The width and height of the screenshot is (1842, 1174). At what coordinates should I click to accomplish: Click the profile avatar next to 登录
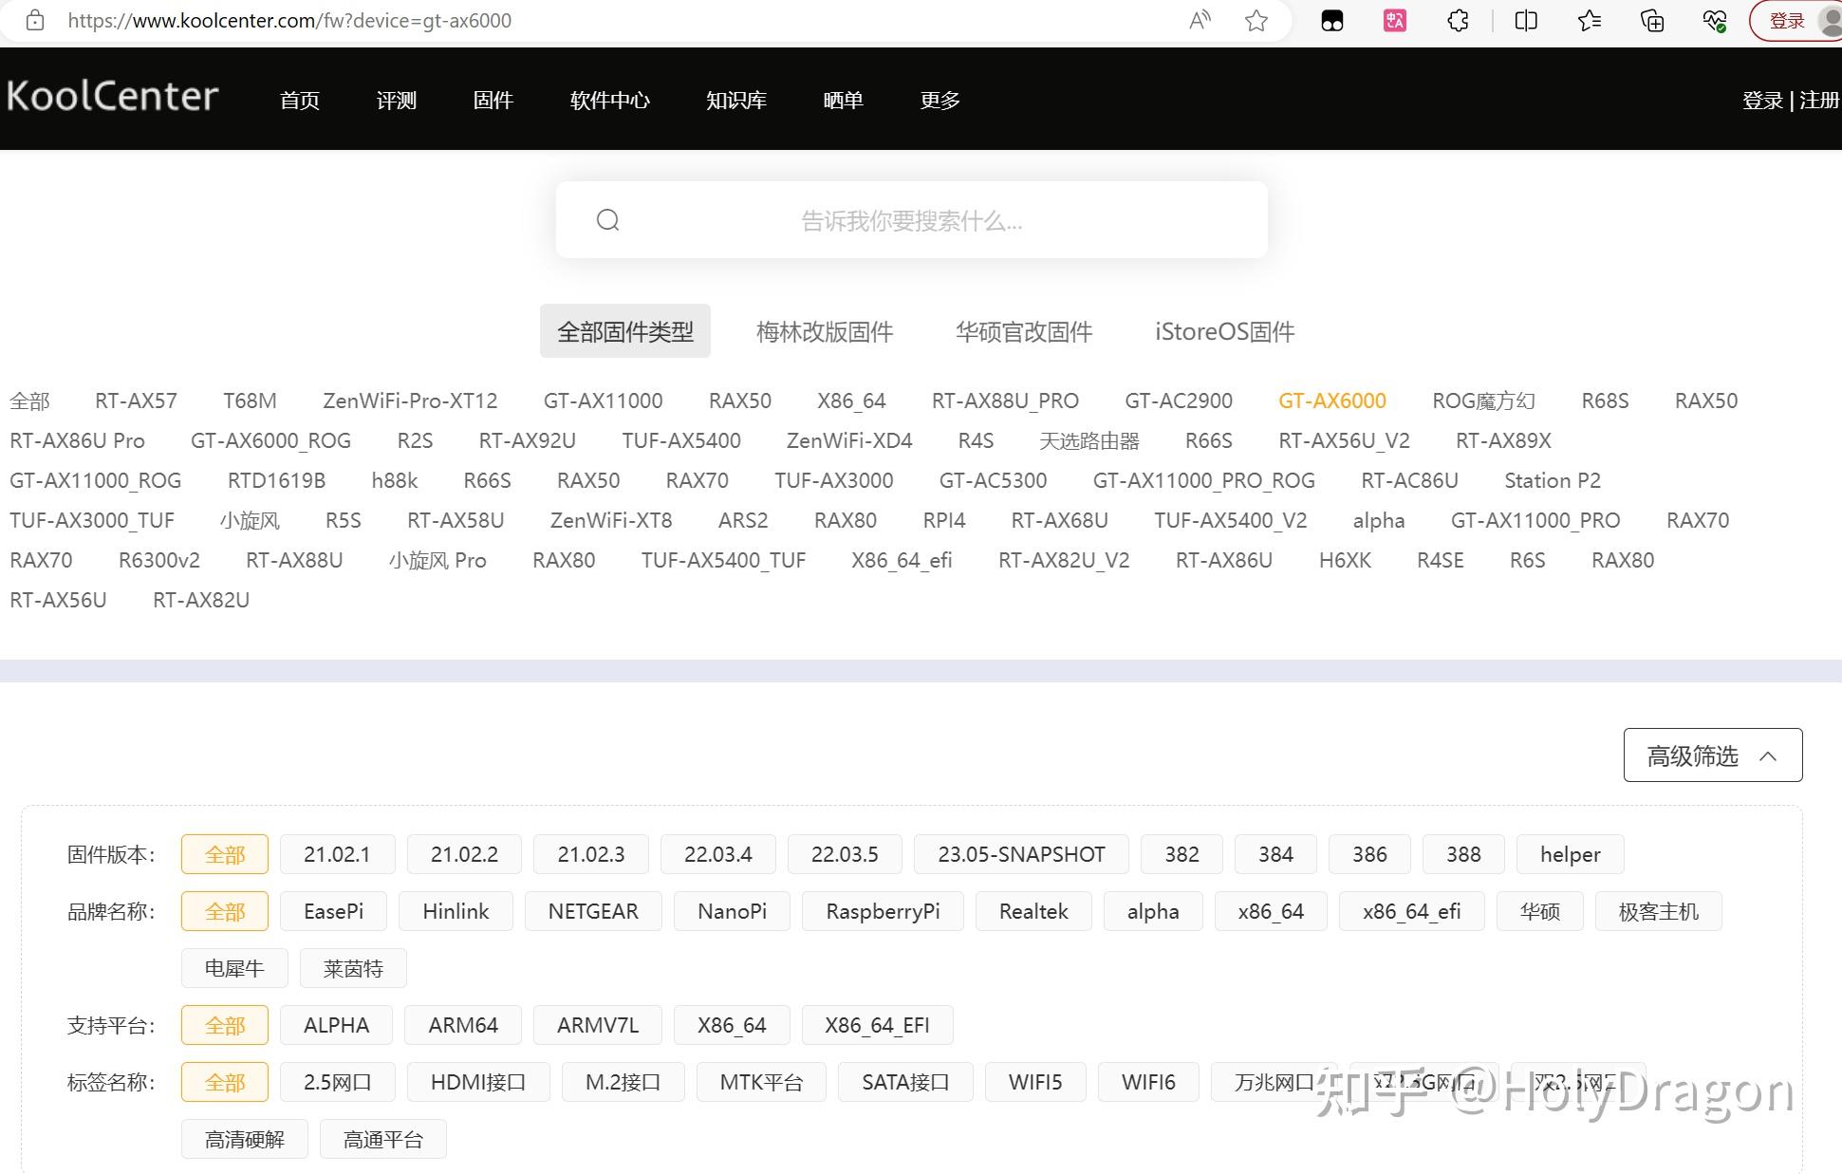point(1828,20)
